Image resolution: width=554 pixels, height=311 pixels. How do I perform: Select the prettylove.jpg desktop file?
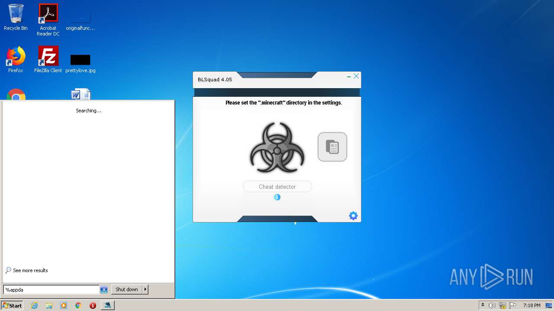point(81,62)
